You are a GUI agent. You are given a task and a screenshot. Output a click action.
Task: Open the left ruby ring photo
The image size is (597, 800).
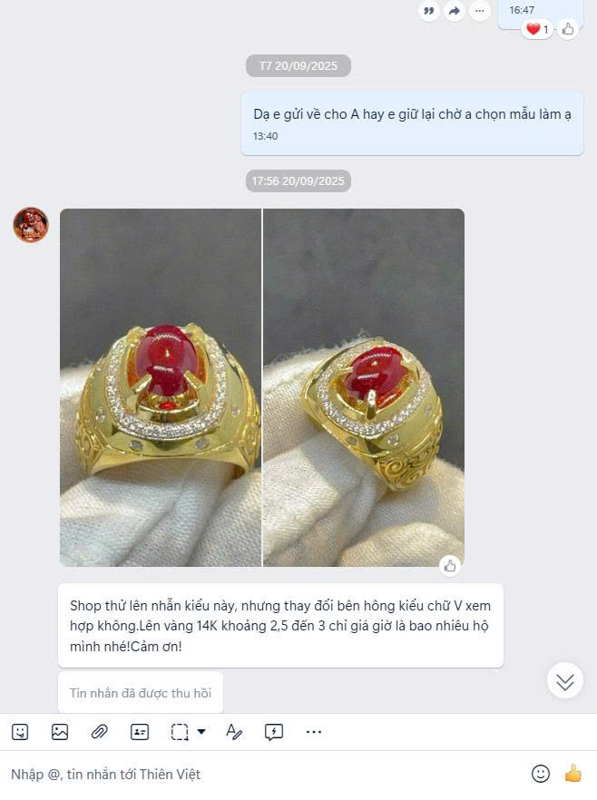(161, 388)
